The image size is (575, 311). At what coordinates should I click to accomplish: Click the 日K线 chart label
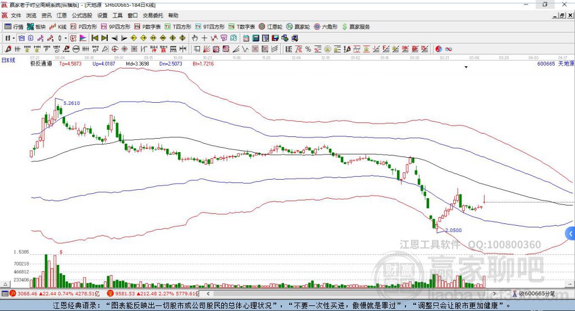point(8,60)
